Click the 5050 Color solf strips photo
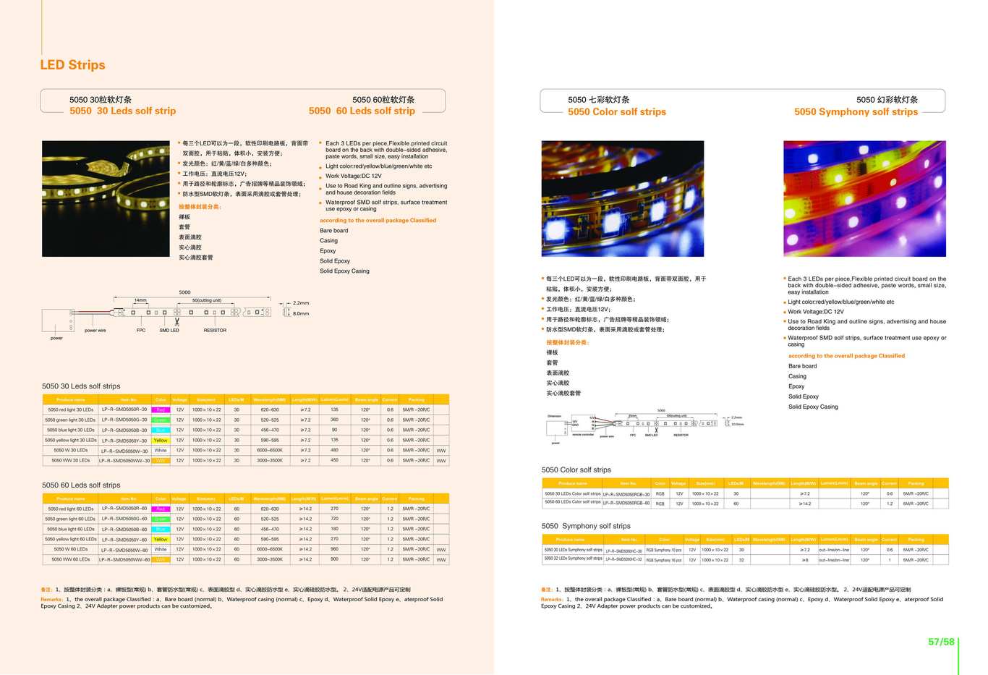Viewport: 988px width, 675px height. [623, 198]
